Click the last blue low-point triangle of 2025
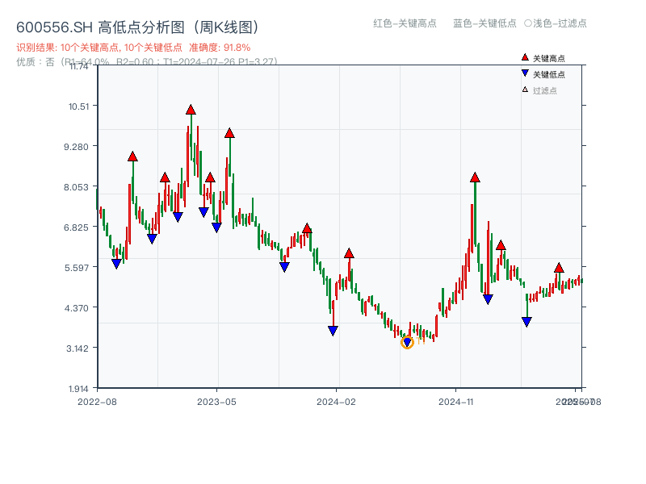Screen dimensions: 646x484 tap(526, 323)
